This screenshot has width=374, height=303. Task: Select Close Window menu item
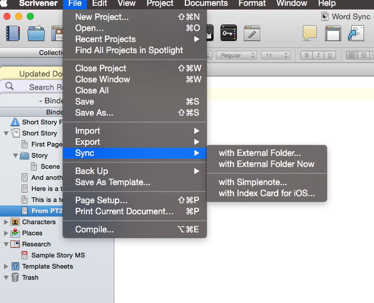click(135, 79)
